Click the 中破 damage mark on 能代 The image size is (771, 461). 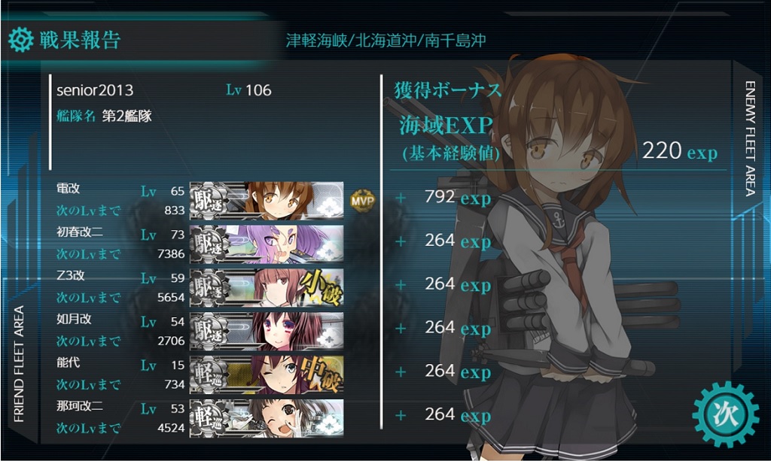click(x=322, y=375)
